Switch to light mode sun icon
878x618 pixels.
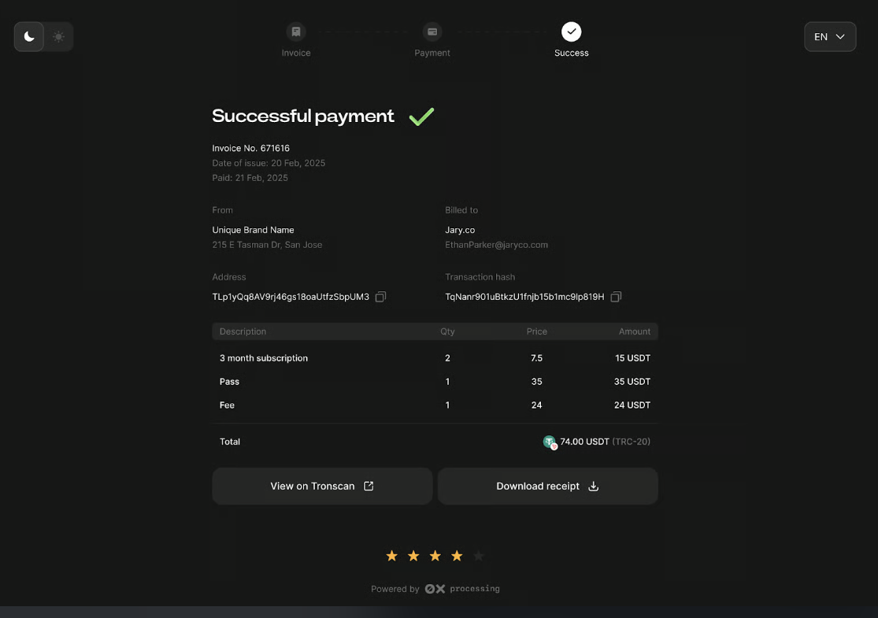tap(58, 36)
